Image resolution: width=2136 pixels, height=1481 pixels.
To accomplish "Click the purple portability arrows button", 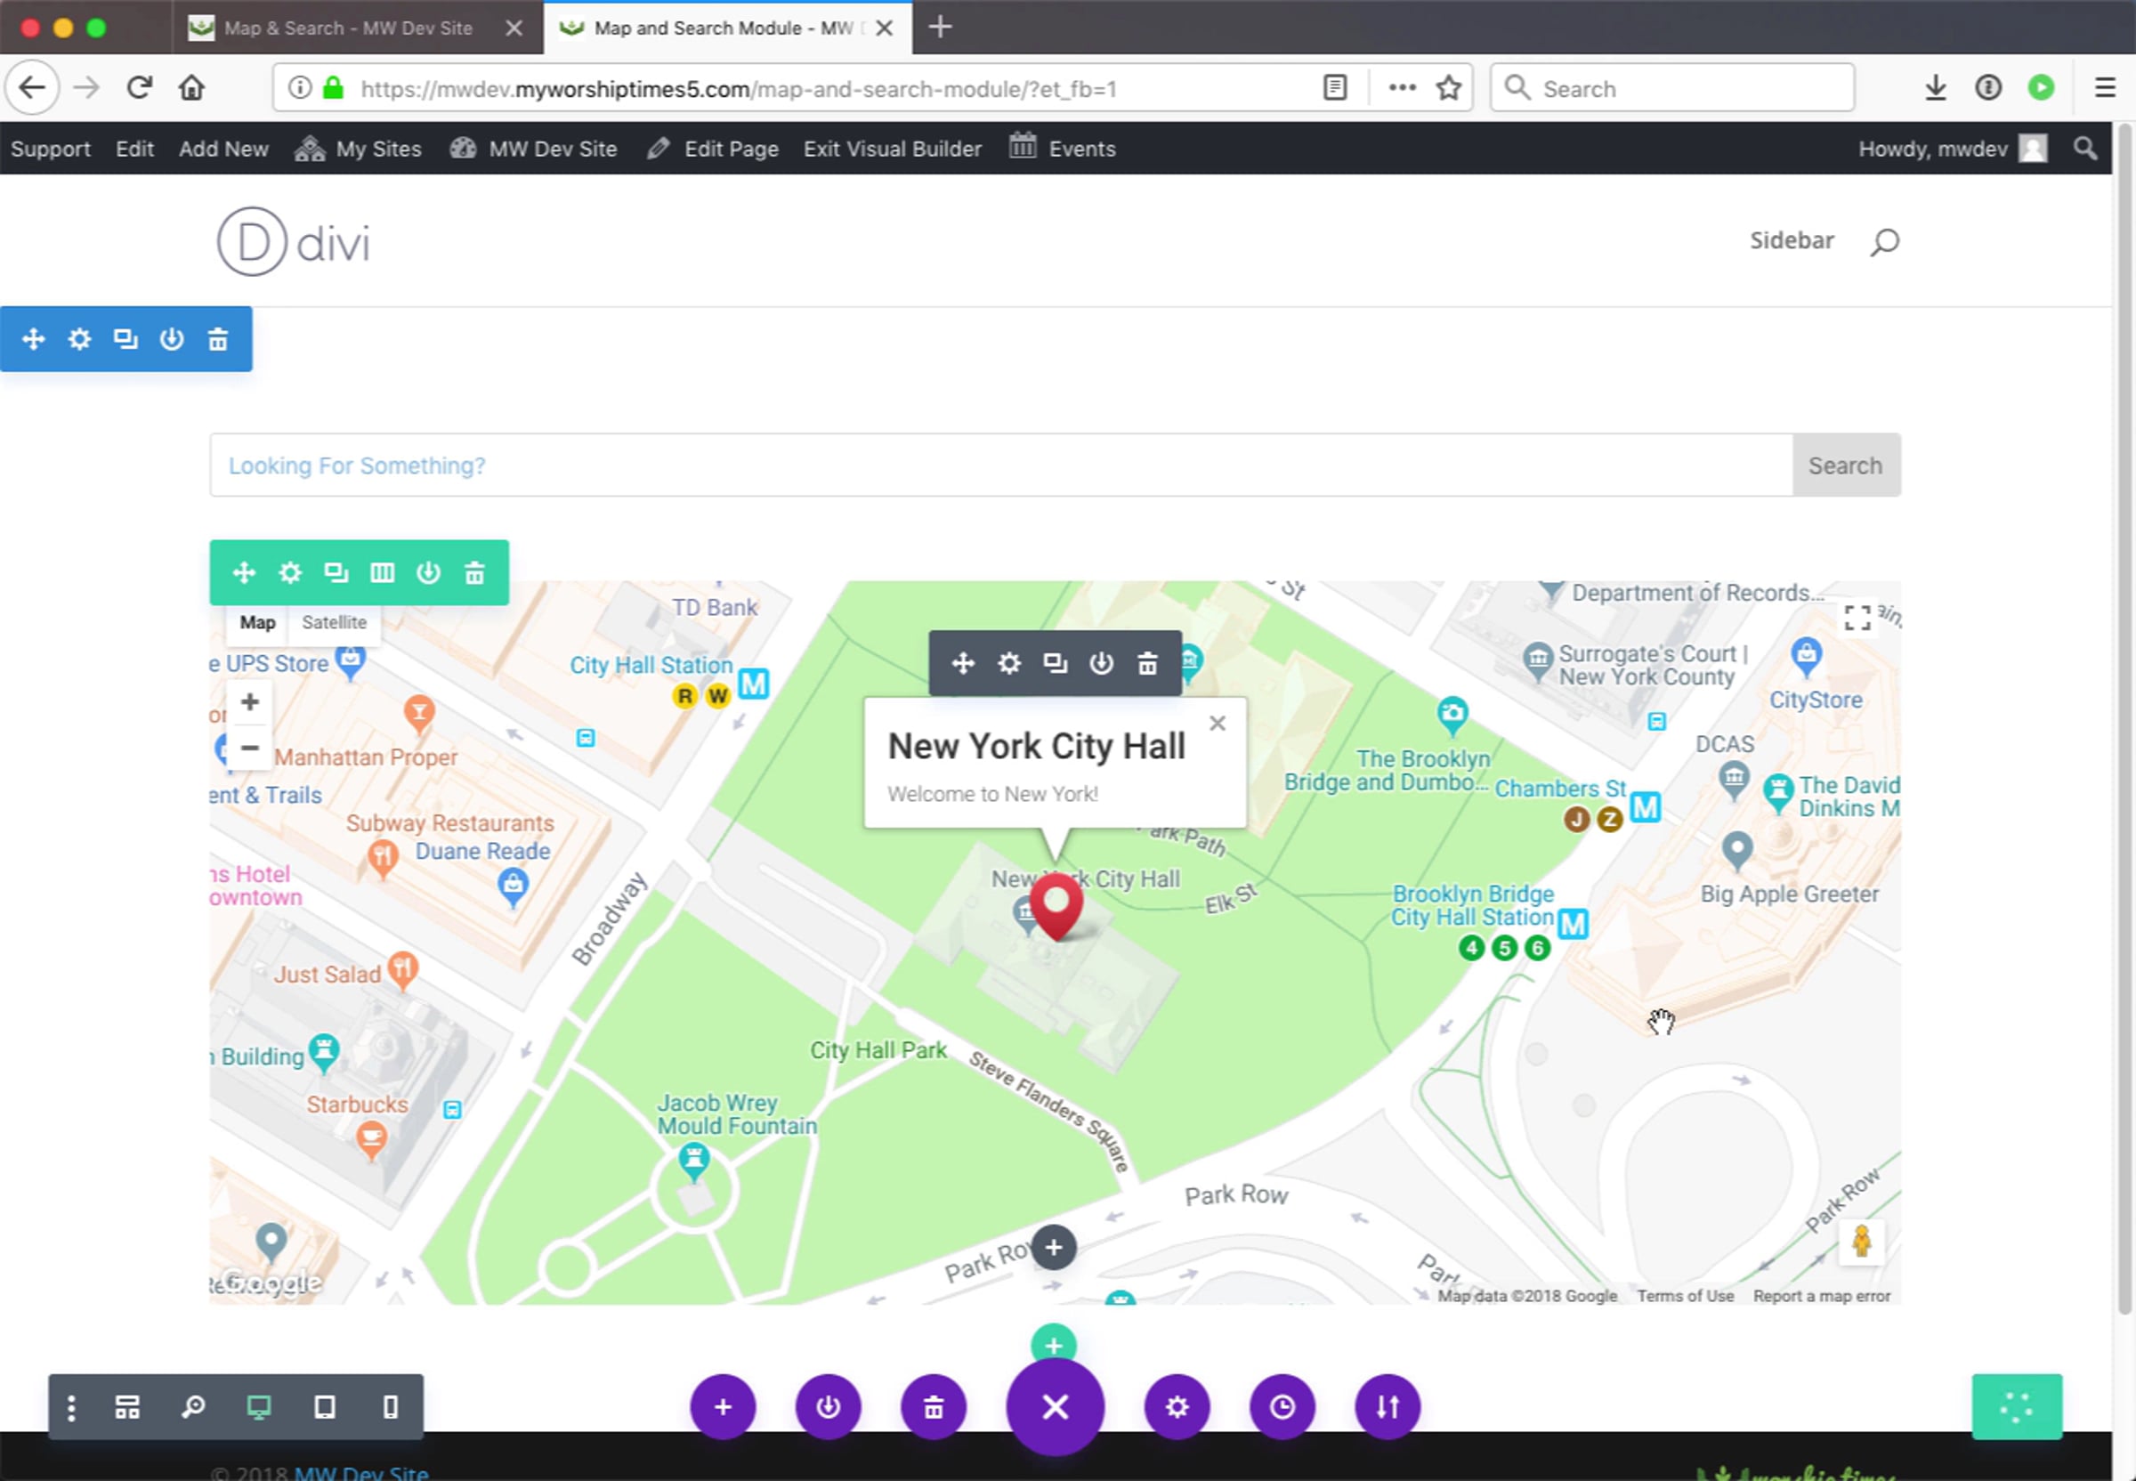I will 1388,1408.
